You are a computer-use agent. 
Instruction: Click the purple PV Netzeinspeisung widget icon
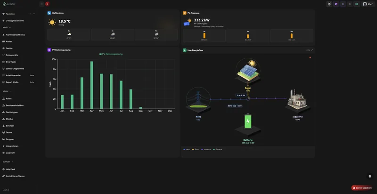pos(49,50)
